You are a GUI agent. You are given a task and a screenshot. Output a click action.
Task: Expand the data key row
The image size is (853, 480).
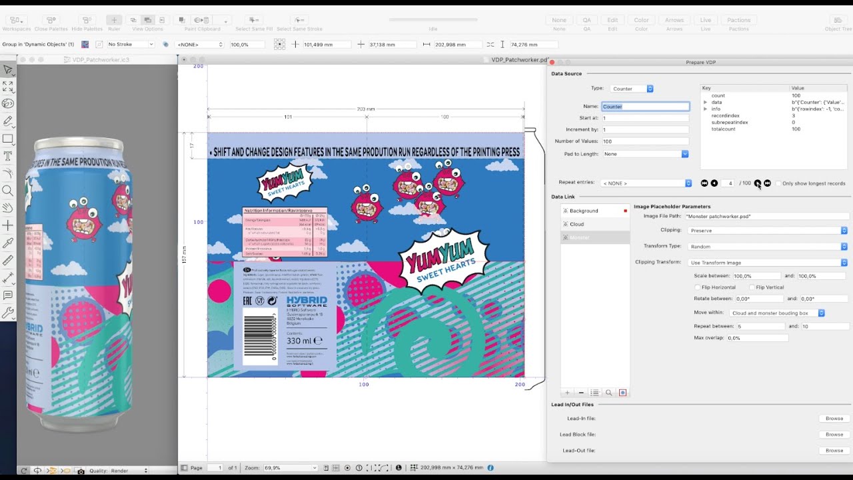pos(706,102)
